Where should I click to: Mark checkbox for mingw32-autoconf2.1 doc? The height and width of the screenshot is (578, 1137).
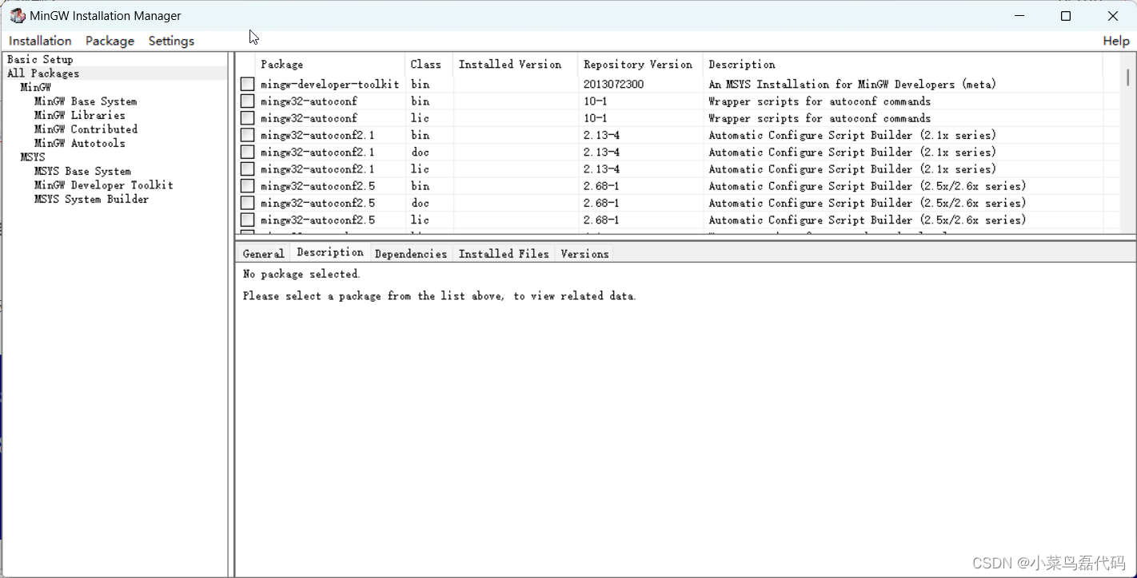pyautogui.click(x=247, y=152)
